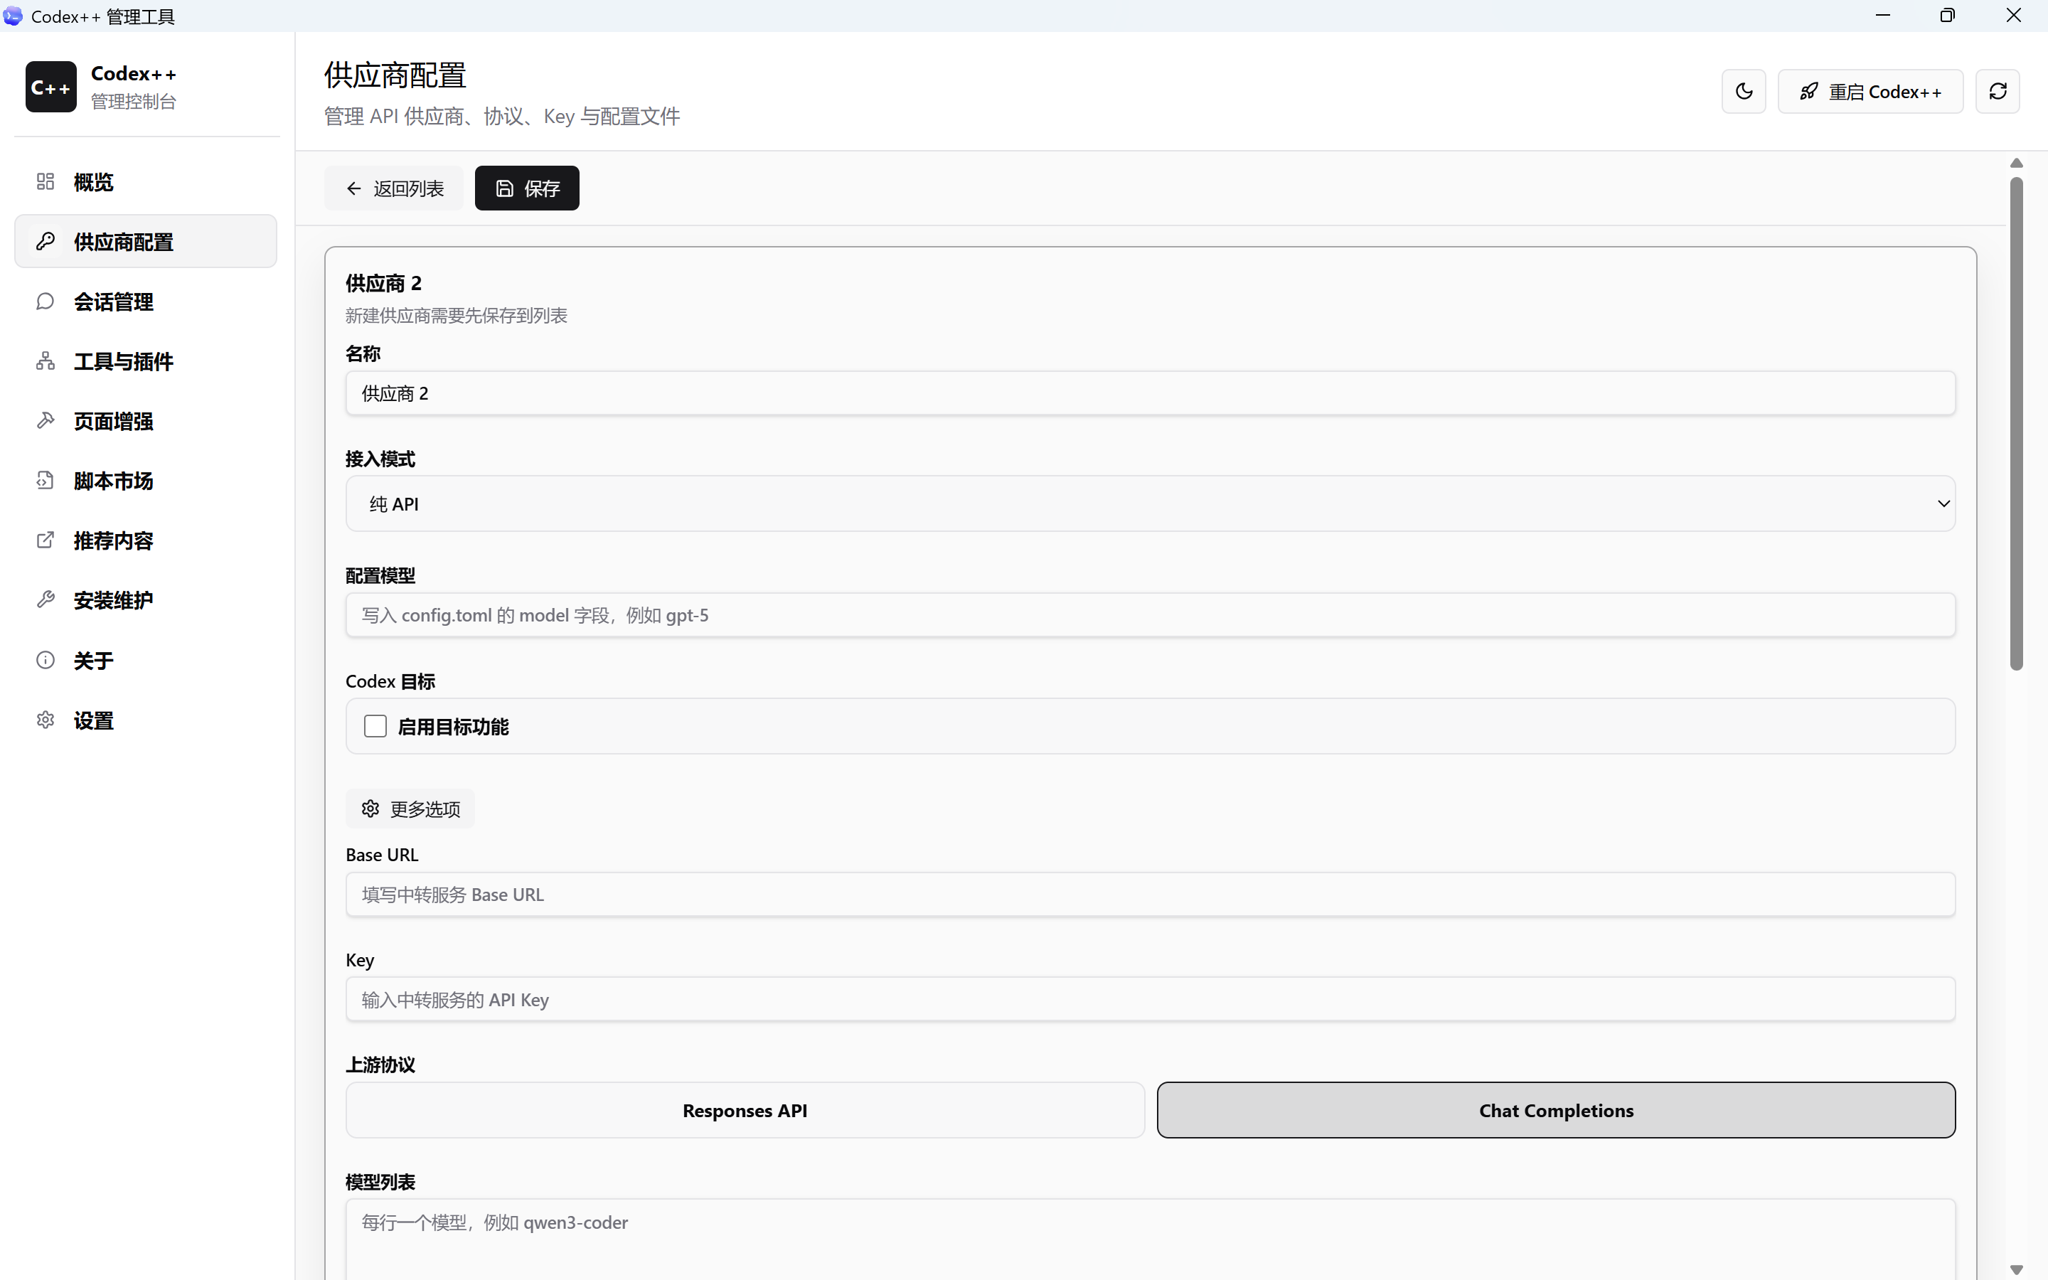Image resolution: width=2048 pixels, height=1280 pixels.
Task: Click the refresh icon button at top right
Action: (x=1998, y=92)
